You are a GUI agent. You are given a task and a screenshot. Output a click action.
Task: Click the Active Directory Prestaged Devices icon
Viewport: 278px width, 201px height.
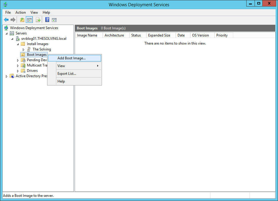click(12, 76)
